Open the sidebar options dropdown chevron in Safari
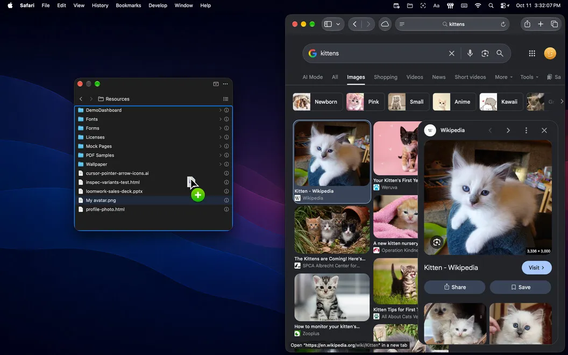Viewport: 568px width, 355px height. click(338, 24)
